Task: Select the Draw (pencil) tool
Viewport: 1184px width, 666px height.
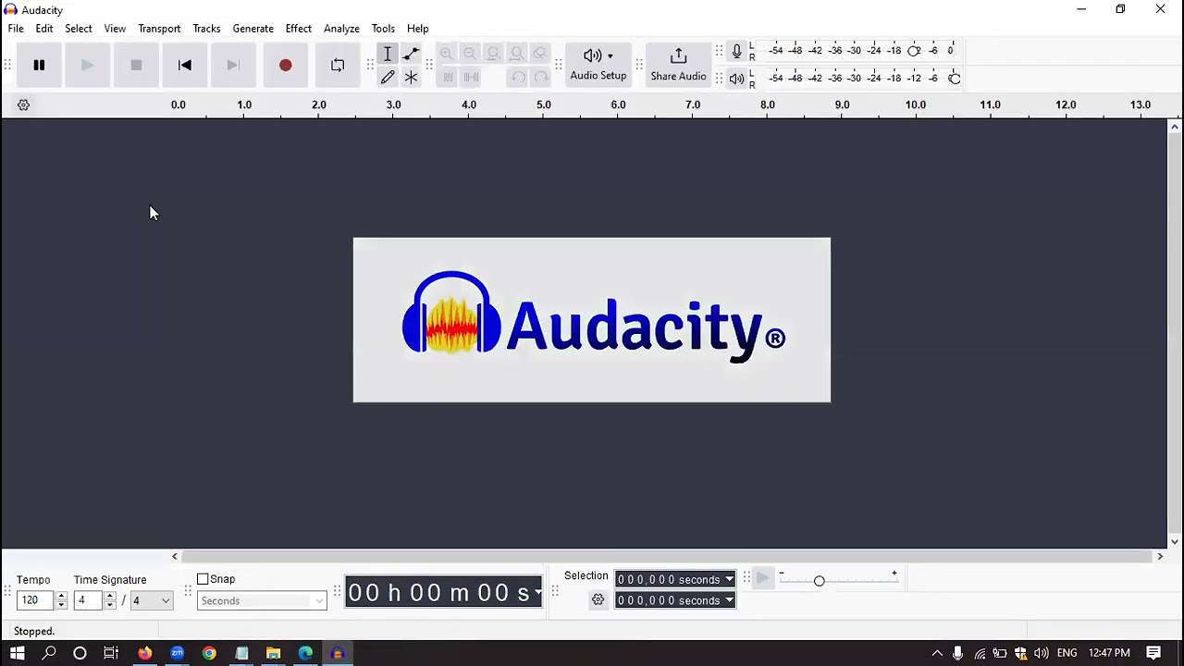Action: [x=388, y=78]
